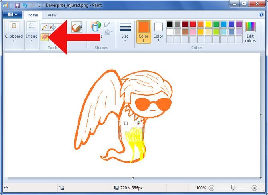Pick the yellow color swatch
This screenshot has height=195, width=268.
click(x=208, y=24)
